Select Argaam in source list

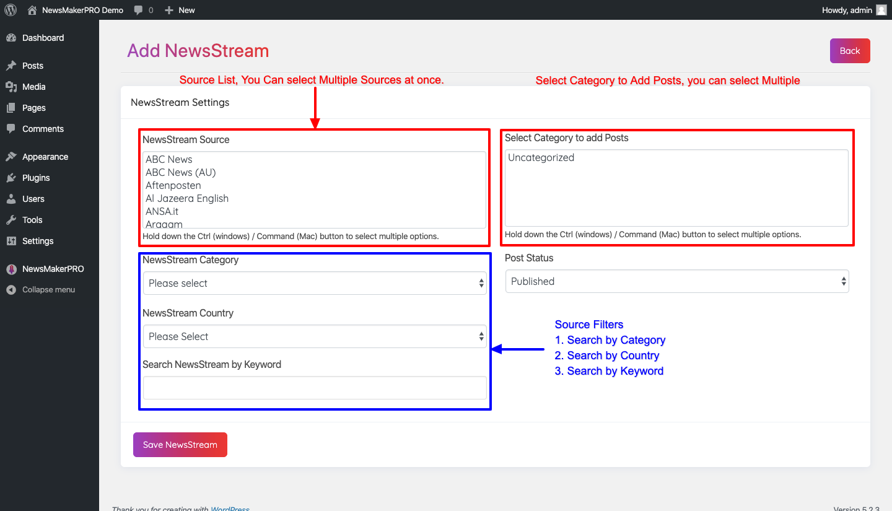[x=164, y=224]
